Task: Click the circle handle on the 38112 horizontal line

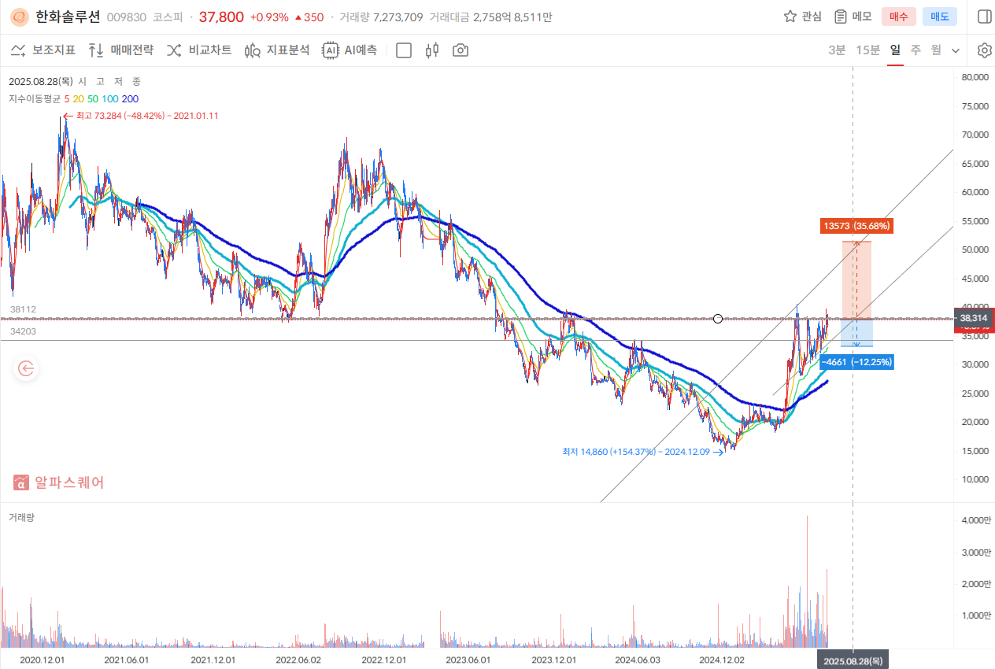Action: (717, 318)
